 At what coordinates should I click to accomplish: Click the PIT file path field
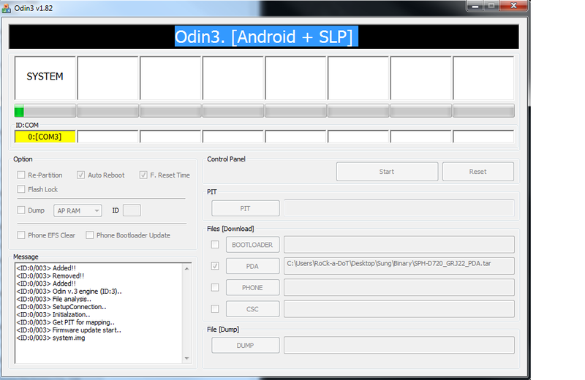point(399,208)
